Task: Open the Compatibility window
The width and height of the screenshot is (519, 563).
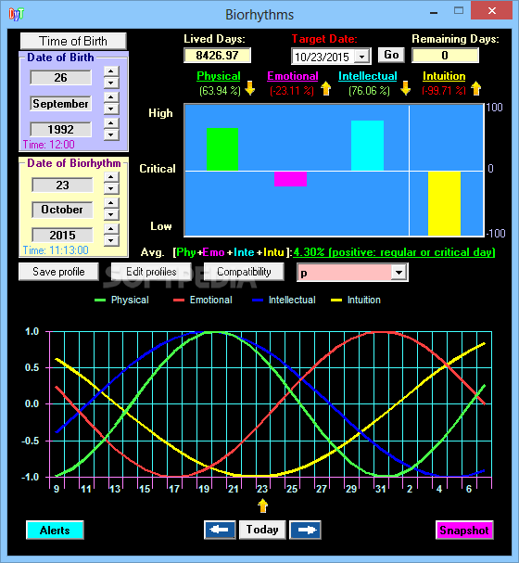Action: [x=244, y=272]
